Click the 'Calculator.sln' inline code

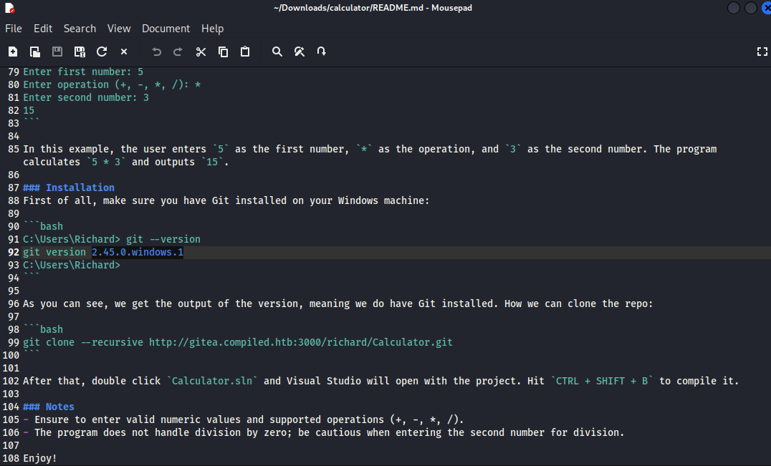212,381
